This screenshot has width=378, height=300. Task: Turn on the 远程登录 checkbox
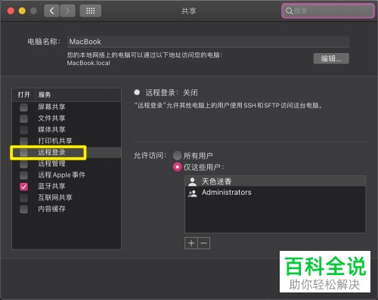(23, 152)
